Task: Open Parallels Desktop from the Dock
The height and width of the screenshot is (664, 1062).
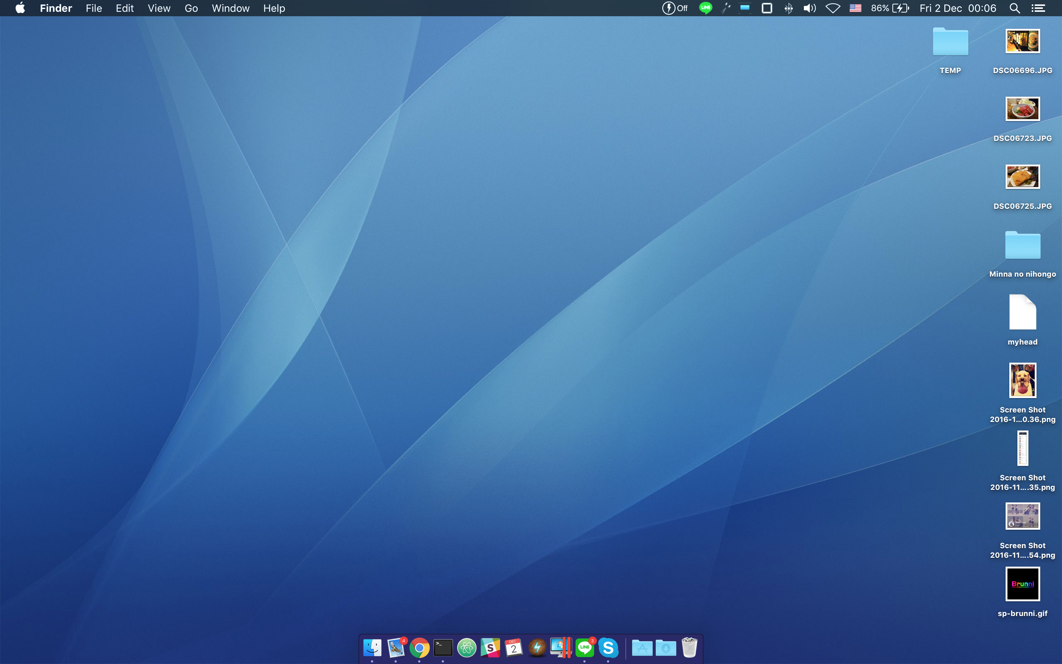Action: (x=561, y=648)
